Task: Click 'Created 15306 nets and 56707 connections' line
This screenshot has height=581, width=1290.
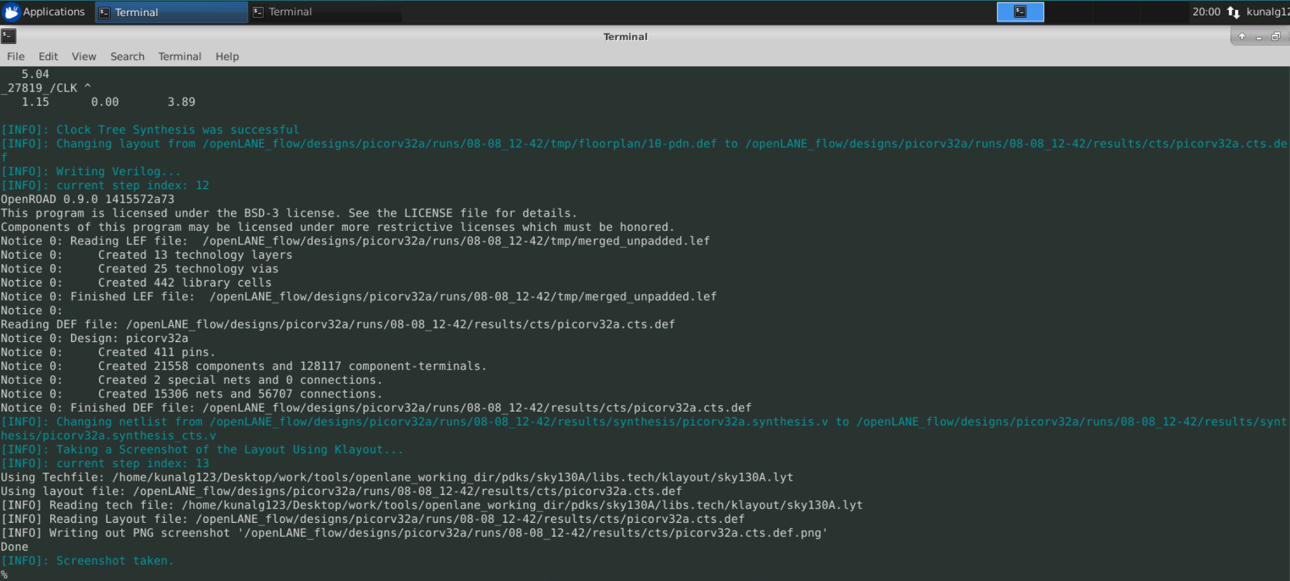Action: pos(192,393)
